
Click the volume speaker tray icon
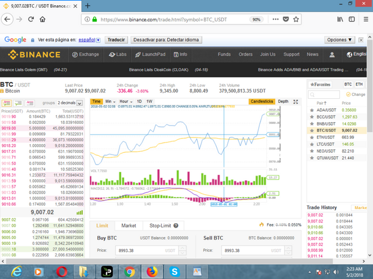[x=336, y=272]
